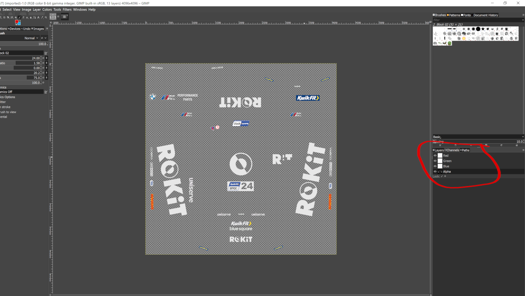This screenshot has width=525, height=296.
Task: Reset the 1.58 aspect ratio value
Action: point(43,63)
